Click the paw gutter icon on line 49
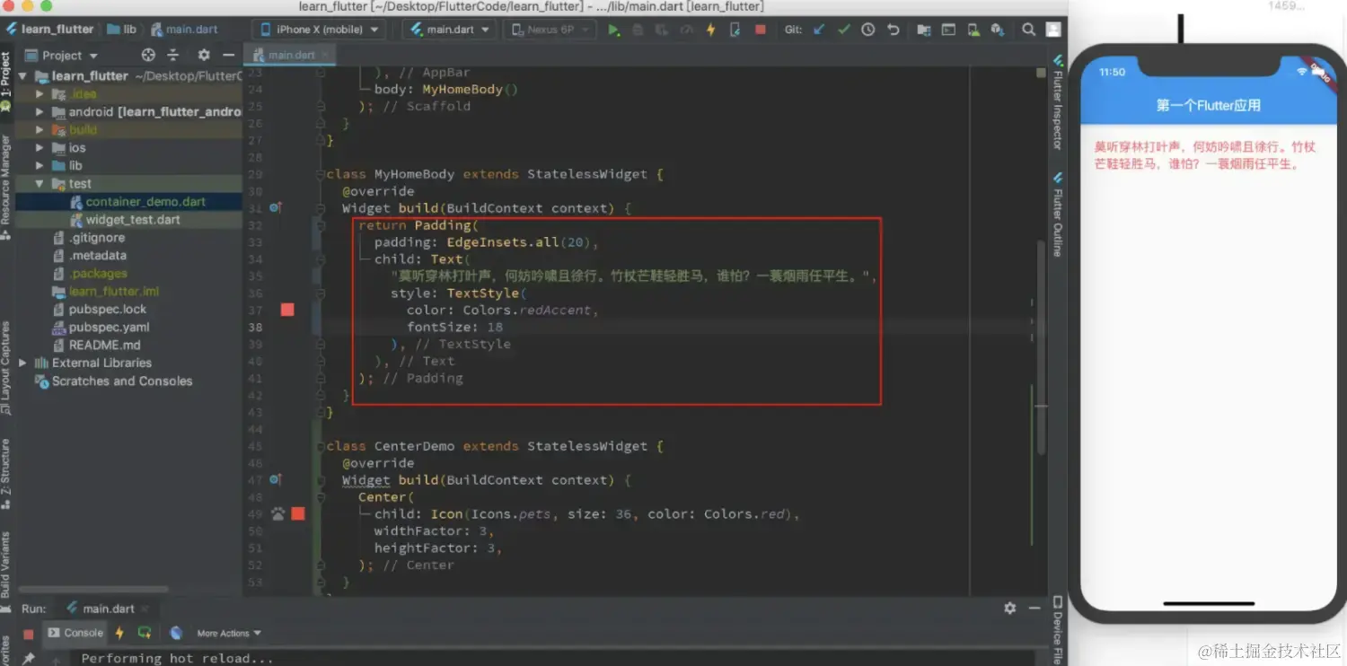Viewport: 1347px width, 666px height. tap(277, 514)
